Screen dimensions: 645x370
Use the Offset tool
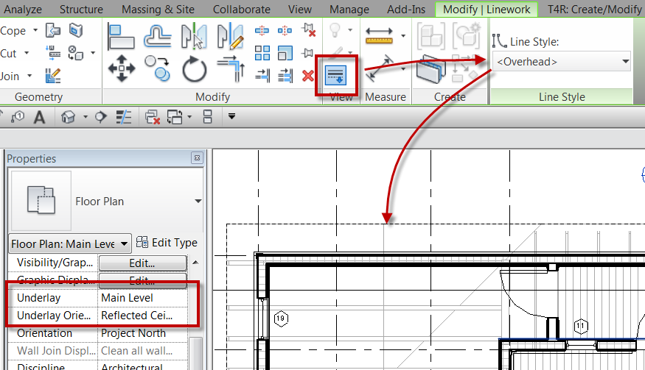[158, 36]
